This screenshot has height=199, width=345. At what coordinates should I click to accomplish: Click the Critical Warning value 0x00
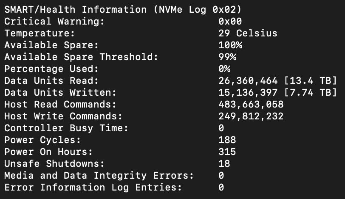click(x=230, y=22)
